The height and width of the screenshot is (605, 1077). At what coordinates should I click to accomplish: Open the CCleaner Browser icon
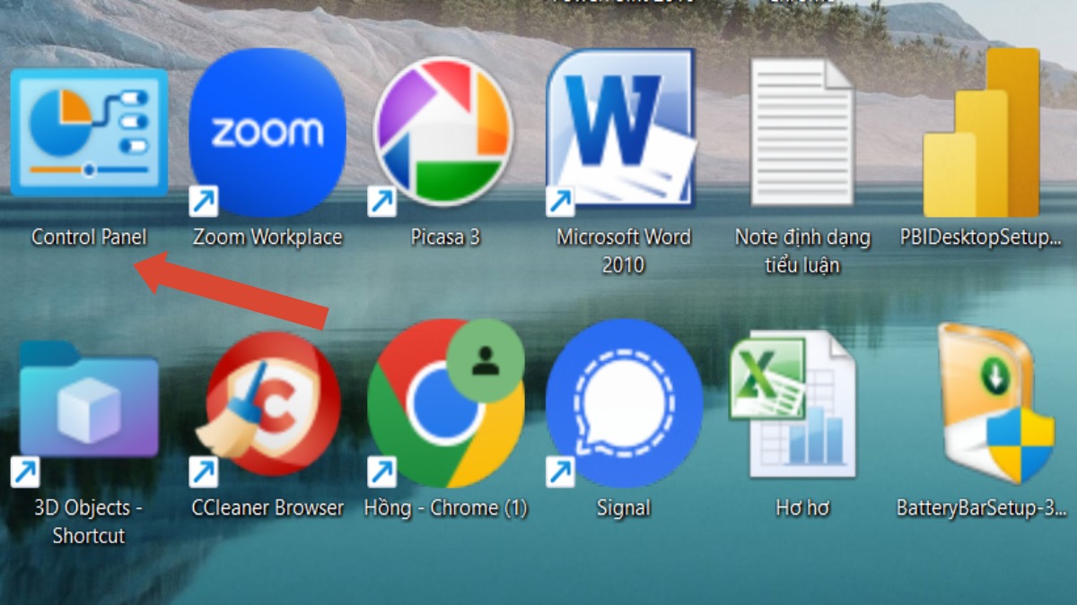pos(267,411)
